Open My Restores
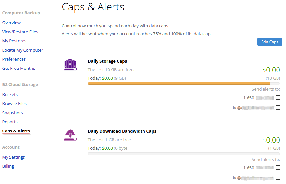Screen dimensions: 286x184 click(x=14, y=41)
